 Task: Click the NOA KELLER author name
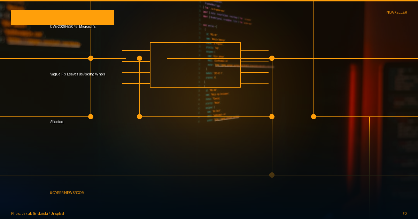[x=396, y=12]
